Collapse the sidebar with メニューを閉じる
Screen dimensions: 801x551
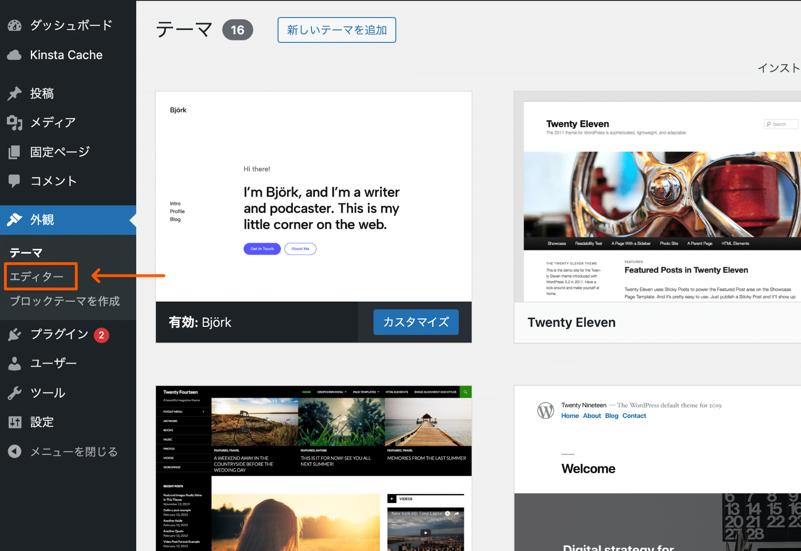(x=15, y=451)
